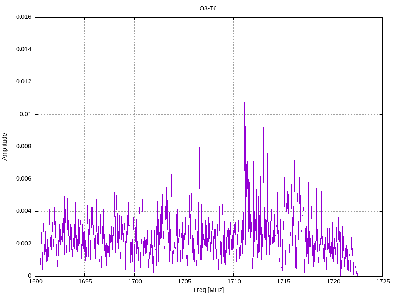The width and height of the screenshot is (393, 295).
Task: Click the 1690 x-axis tick label
Action: click(35, 282)
